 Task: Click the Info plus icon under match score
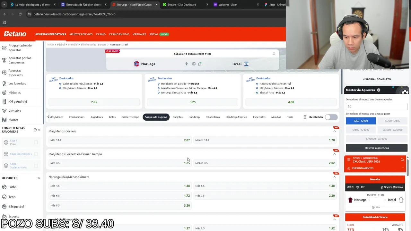[x=373, y=207]
